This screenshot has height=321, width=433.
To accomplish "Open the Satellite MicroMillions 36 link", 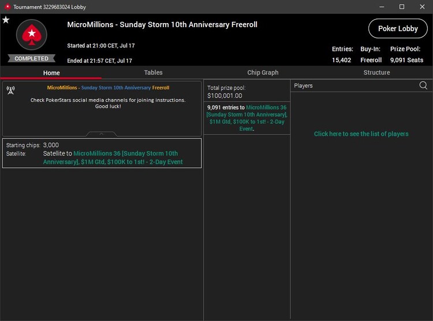I will coord(113,157).
